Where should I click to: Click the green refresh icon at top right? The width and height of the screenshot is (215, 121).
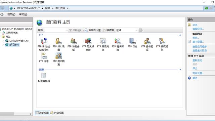pyautogui.click(x=206, y=8)
